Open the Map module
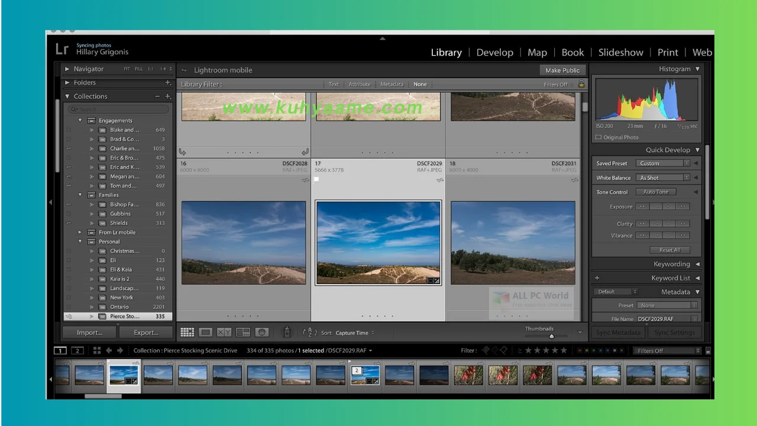This screenshot has height=426, width=757. [x=538, y=53]
